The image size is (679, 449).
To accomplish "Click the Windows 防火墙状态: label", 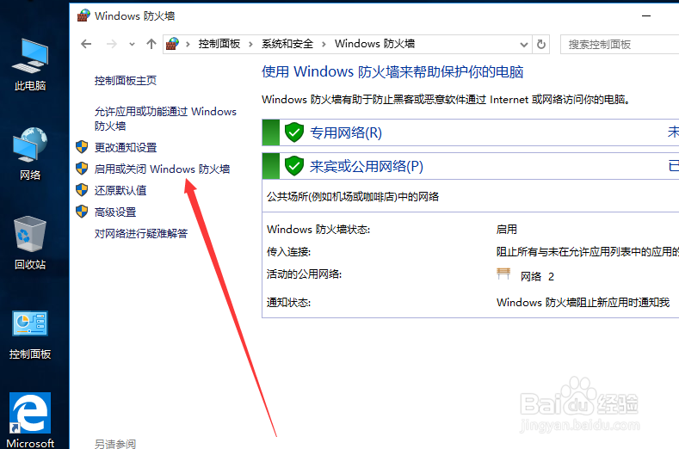I will [x=318, y=230].
